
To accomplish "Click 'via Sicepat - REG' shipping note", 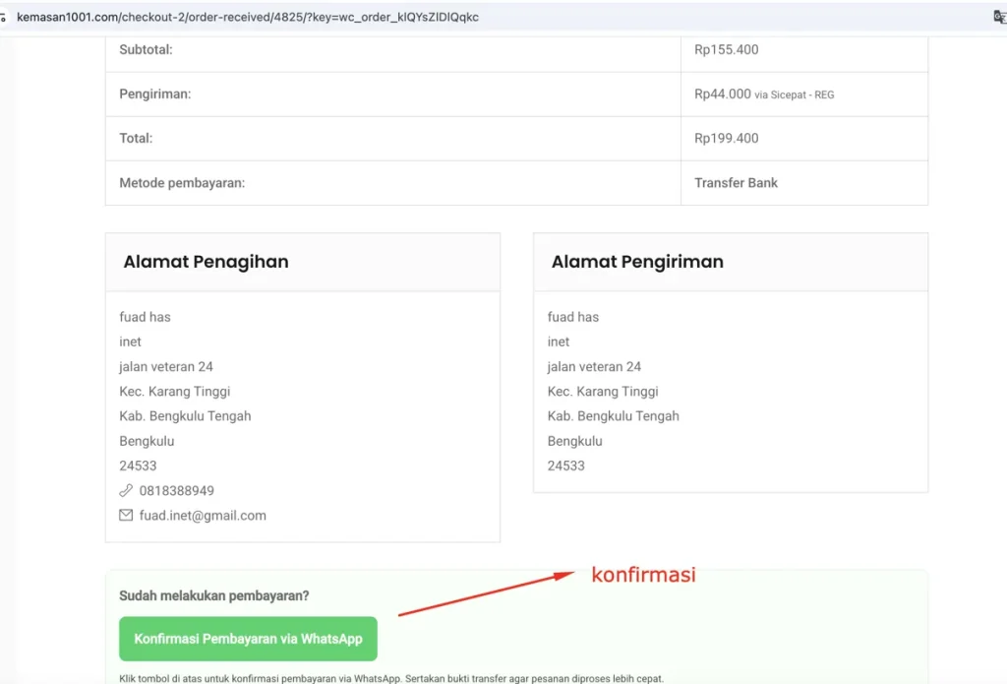I will [x=795, y=94].
